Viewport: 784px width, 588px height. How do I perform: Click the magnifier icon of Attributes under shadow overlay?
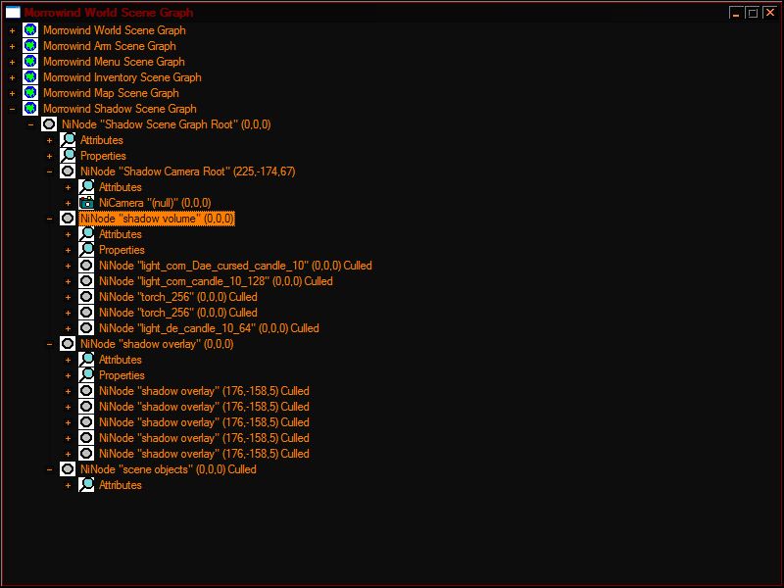click(86, 360)
